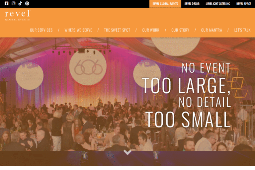Image resolution: width=255 pixels, height=170 pixels.
Task: Click the Revel Global Events logo
Action: [x=18, y=15]
